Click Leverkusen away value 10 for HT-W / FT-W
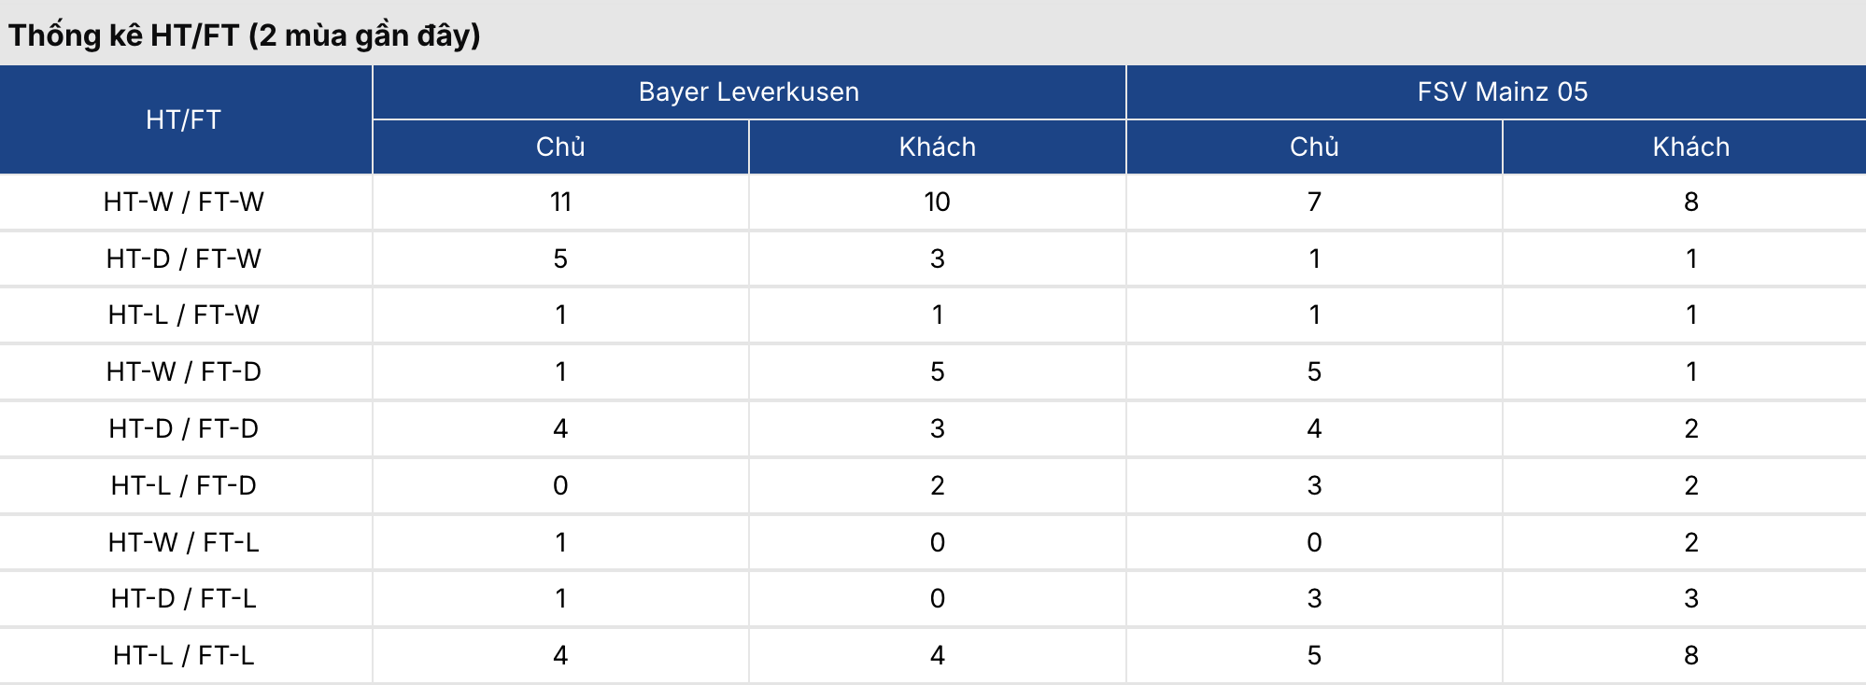 point(937,202)
